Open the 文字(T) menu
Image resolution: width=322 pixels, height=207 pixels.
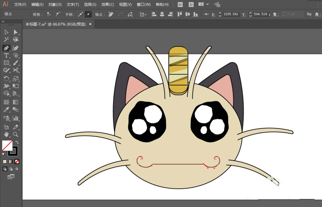coord(73,4)
